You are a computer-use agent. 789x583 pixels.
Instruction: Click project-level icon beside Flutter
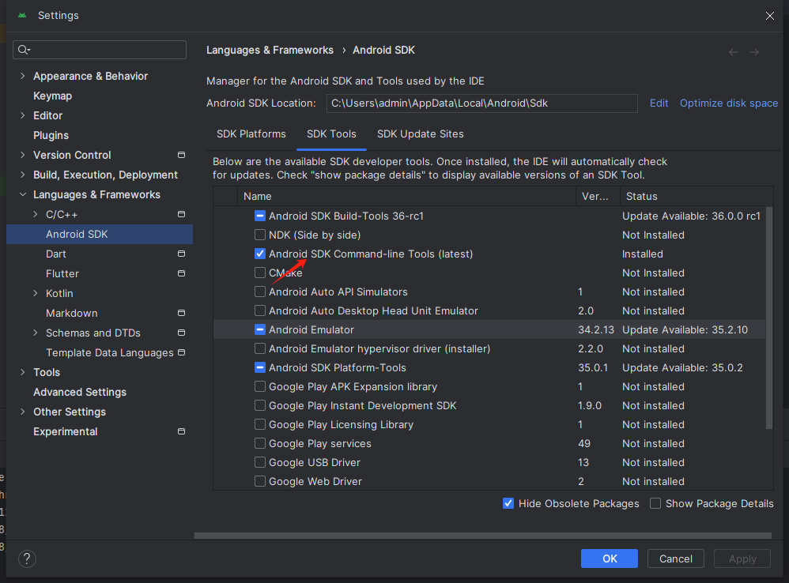click(x=182, y=273)
